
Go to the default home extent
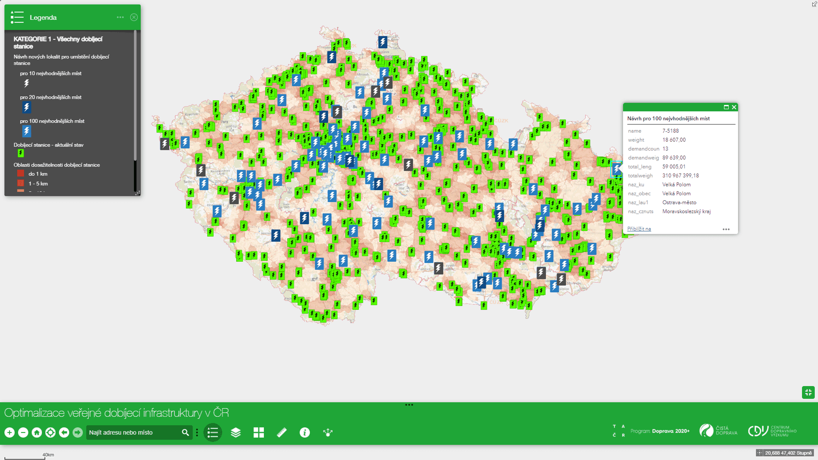click(37, 432)
